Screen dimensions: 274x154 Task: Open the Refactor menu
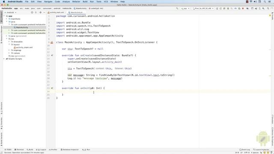tap(76, 2)
